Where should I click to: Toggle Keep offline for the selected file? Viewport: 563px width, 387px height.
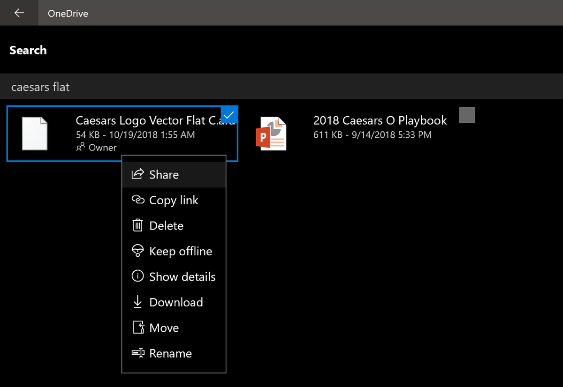[x=180, y=251]
